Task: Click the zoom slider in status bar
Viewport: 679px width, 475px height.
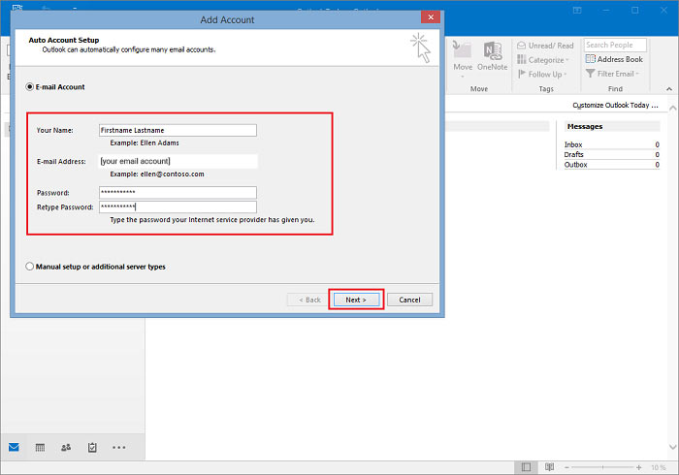Action: (602, 467)
